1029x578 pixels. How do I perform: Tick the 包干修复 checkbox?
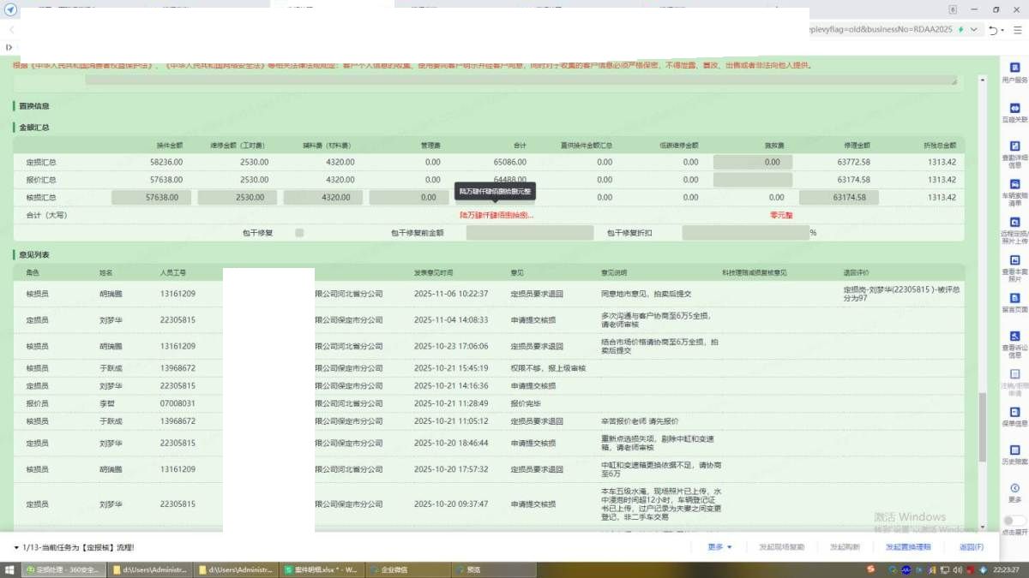point(299,233)
